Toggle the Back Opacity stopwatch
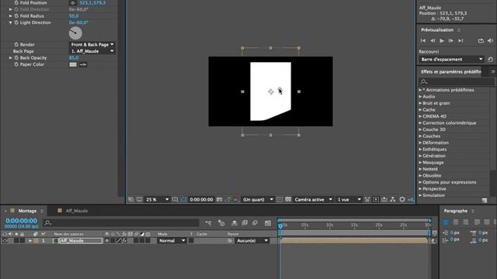The image size is (497, 279). click(x=16, y=58)
